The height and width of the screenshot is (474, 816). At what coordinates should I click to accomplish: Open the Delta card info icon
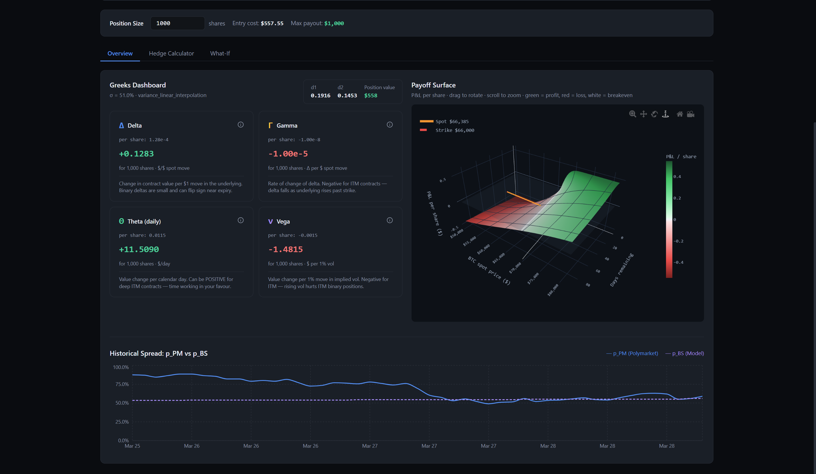[241, 125]
